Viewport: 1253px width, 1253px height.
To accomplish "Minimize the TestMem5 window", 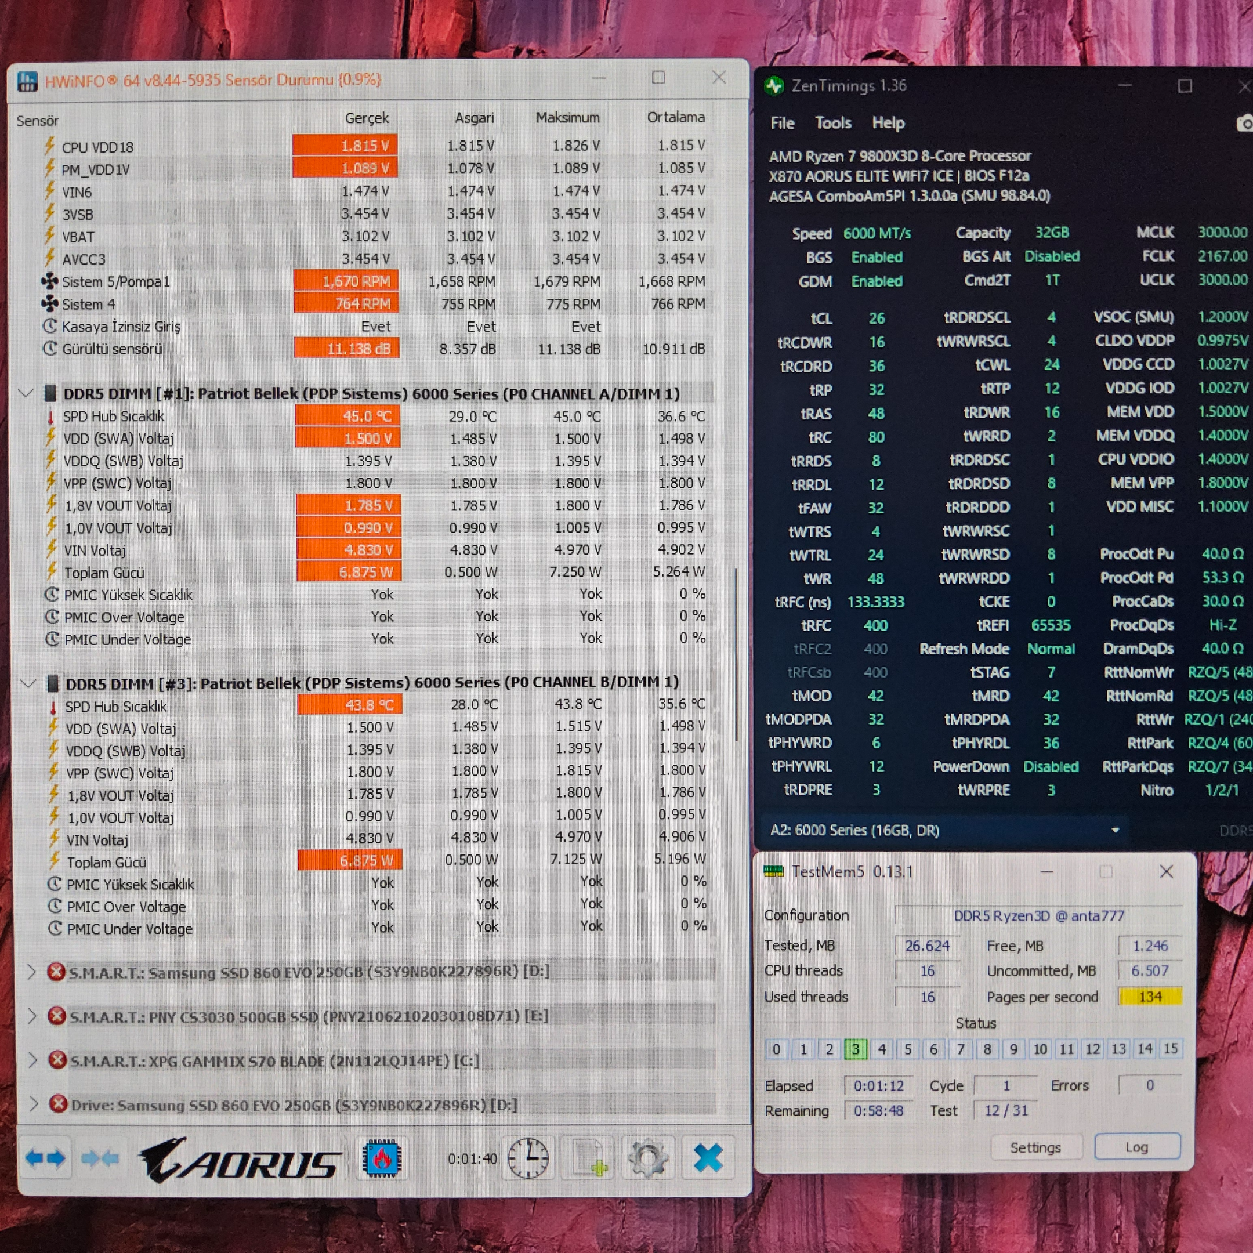I will [x=1046, y=872].
